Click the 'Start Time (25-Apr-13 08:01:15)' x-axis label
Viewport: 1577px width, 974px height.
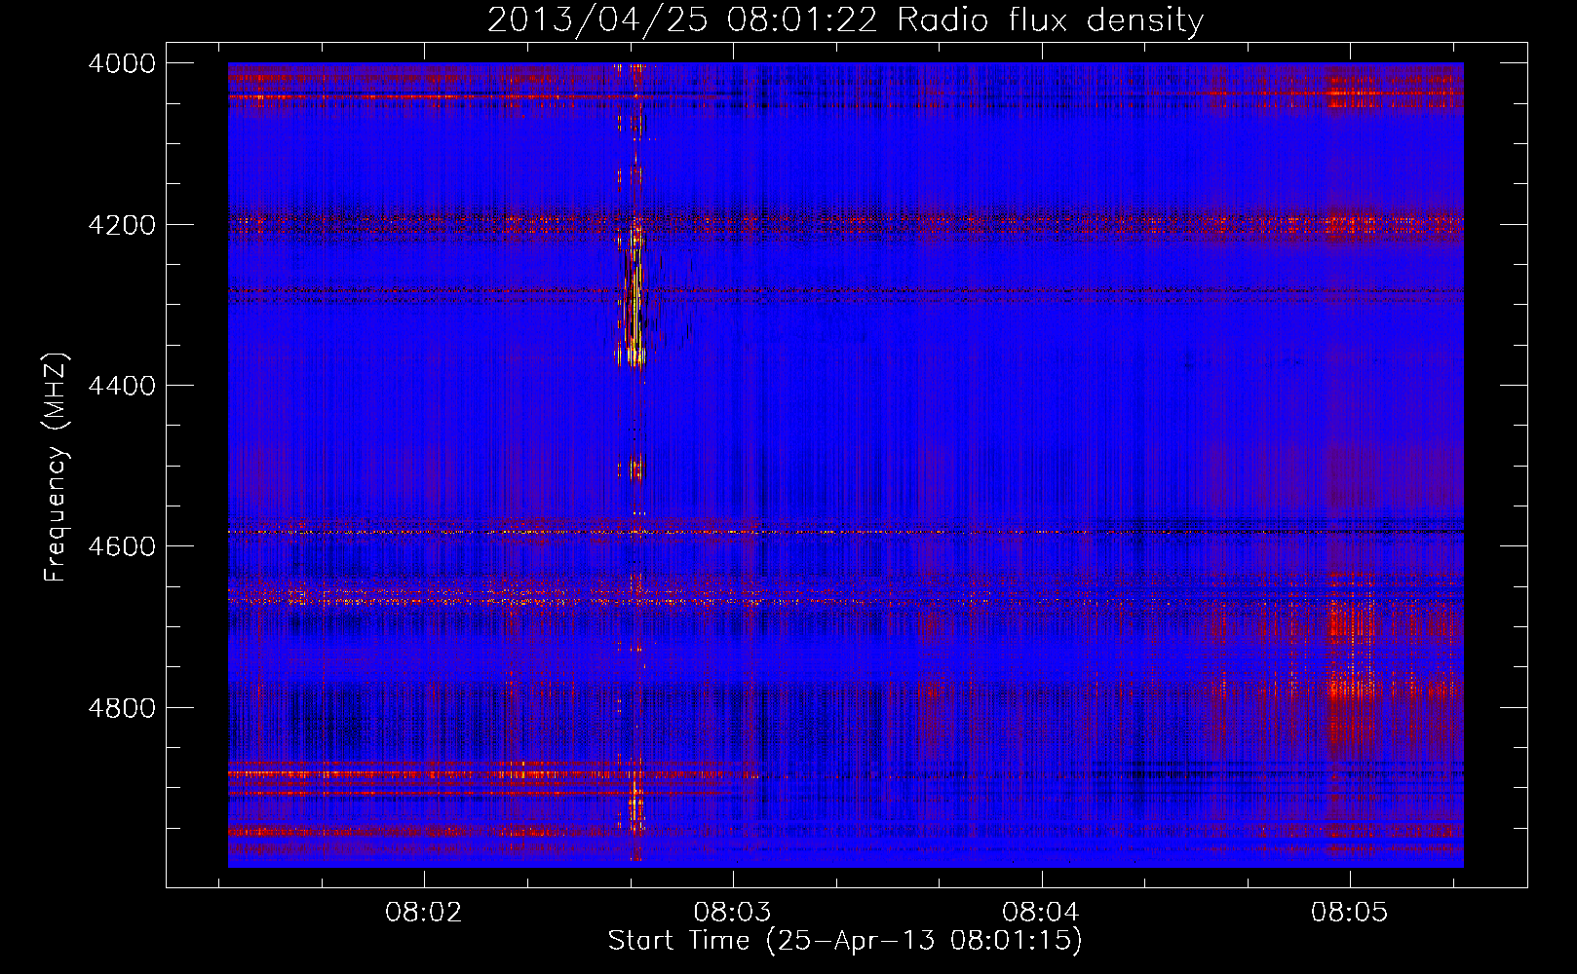[x=845, y=941]
